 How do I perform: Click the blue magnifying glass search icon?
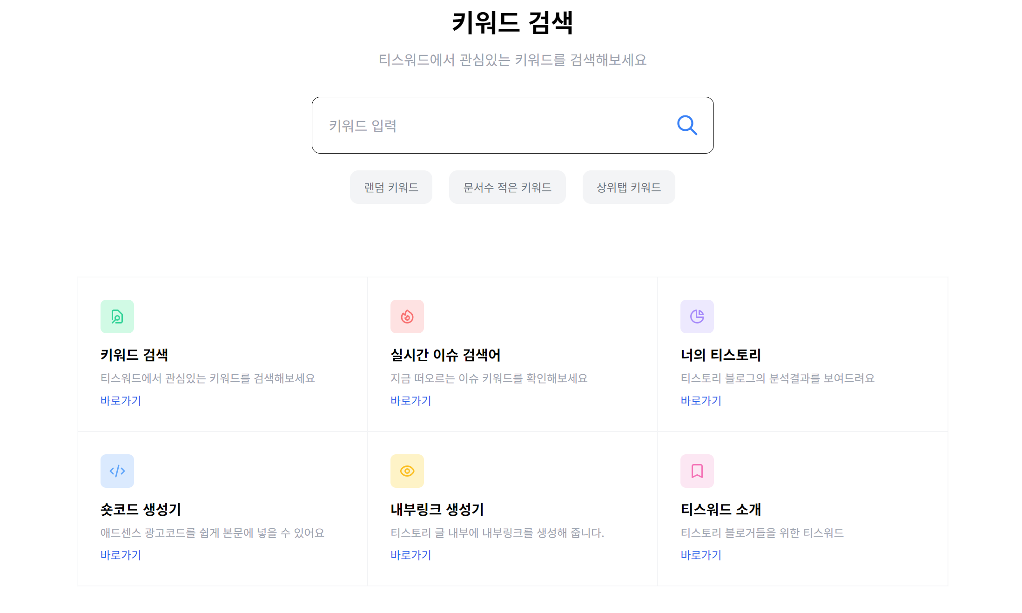point(687,125)
